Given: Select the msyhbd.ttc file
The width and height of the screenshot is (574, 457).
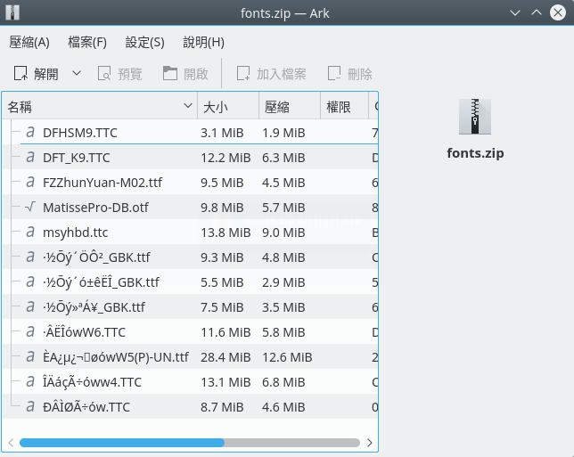Looking at the screenshot, I should [75, 233].
